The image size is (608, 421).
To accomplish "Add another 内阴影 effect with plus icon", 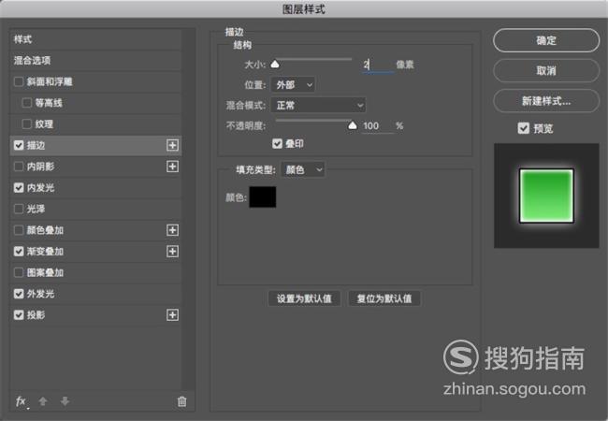I will point(172,167).
